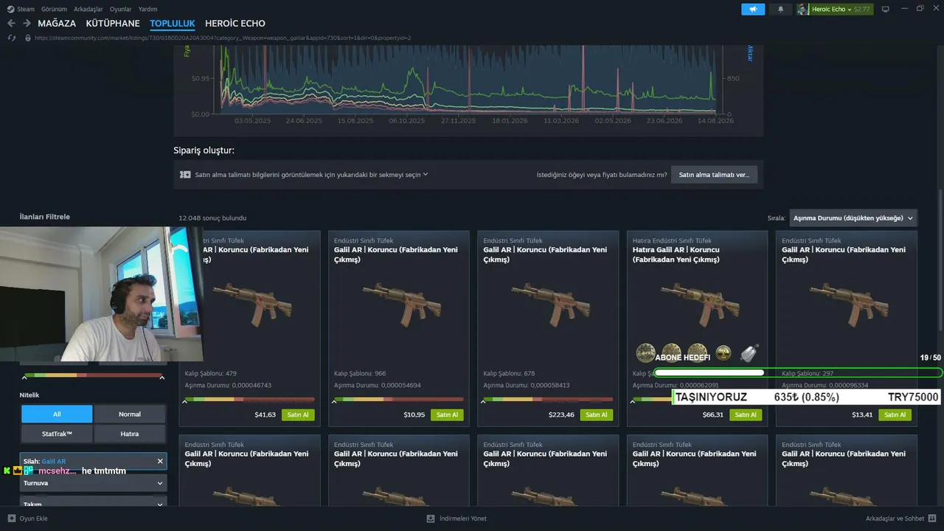Image resolution: width=944 pixels, height=531 pixels.
Task: Click the '12.048 sonuç bulundu' results text
Action: [212, 218]
